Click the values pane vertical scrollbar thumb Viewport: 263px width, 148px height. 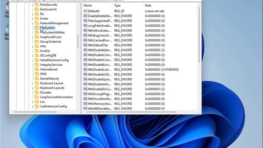(199, 35)
